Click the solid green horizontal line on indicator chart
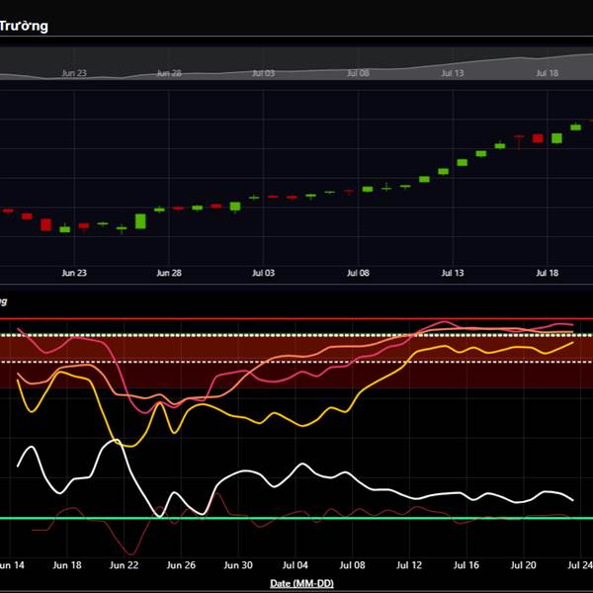The height and width of the screenshot is (593, 593). pos(296,518)
